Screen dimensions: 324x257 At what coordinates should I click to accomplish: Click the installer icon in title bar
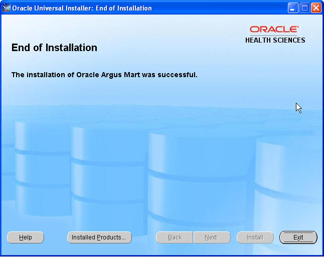coord(6,8)
